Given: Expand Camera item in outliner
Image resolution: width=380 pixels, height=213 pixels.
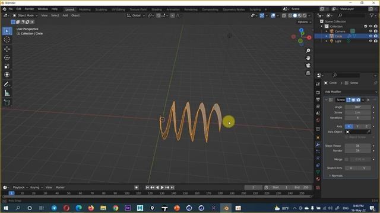Looking at the screenshot, I should 327,31.
